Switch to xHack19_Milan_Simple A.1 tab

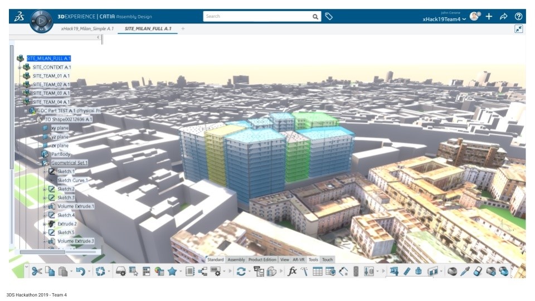[x=87, y=28]
